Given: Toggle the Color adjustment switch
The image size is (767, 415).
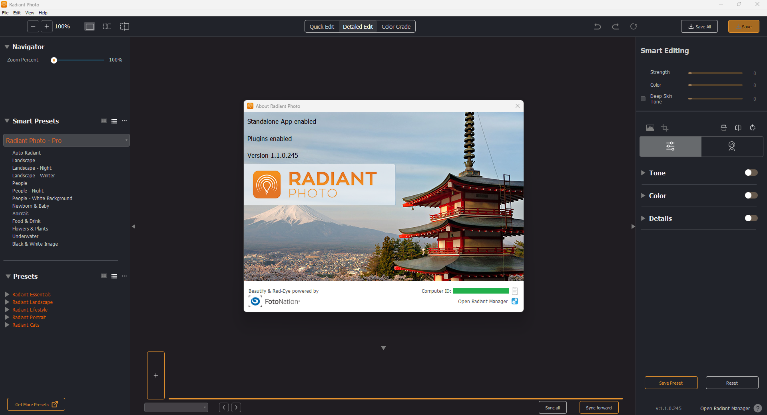Looking at the screenshot, I should point(751,195).
